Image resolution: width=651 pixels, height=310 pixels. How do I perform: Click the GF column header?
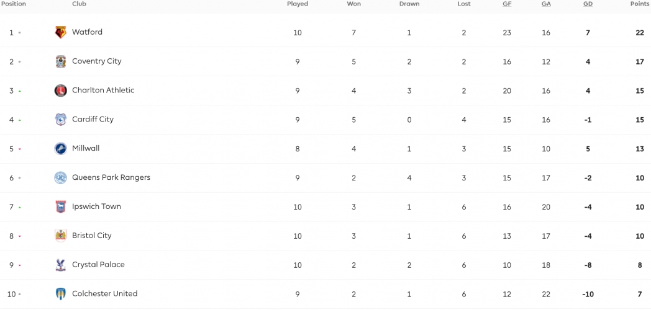point(507,4)
